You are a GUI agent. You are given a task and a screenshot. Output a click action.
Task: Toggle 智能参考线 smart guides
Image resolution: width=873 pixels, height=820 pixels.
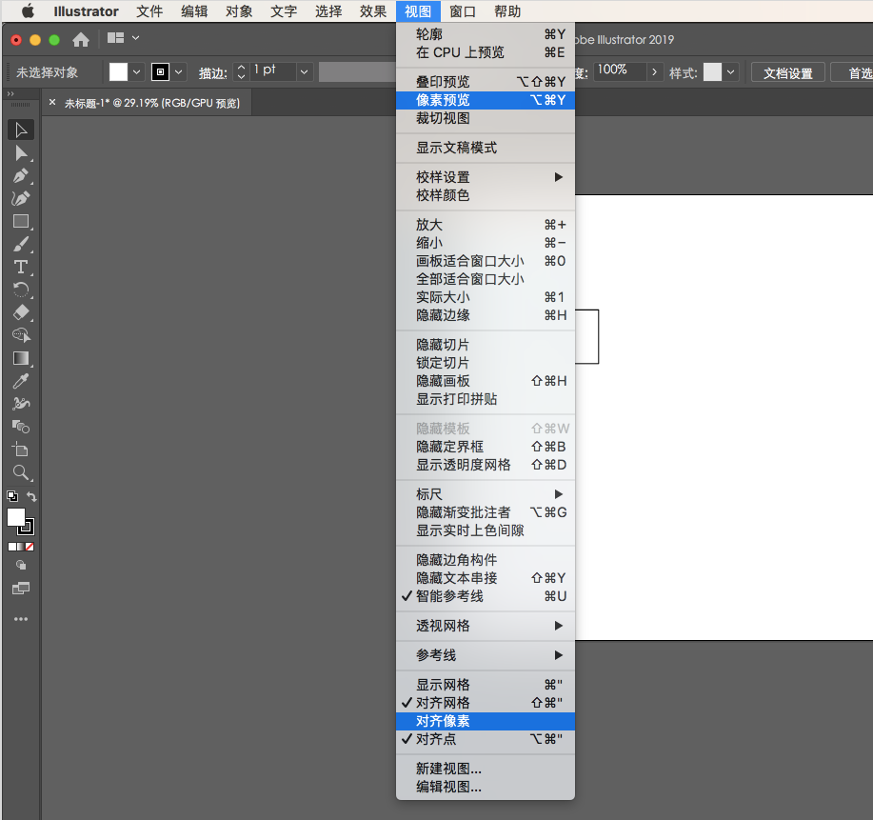[486, 596]
